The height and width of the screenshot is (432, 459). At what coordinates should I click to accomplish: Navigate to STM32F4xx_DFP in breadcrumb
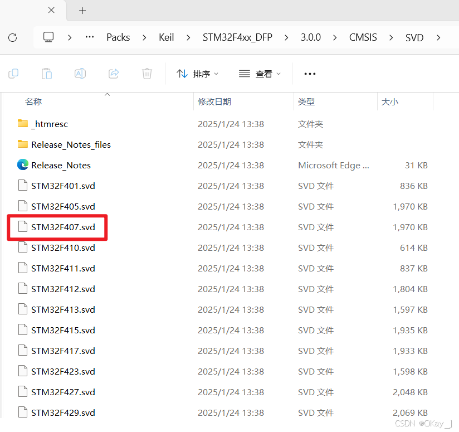point(237,37)
